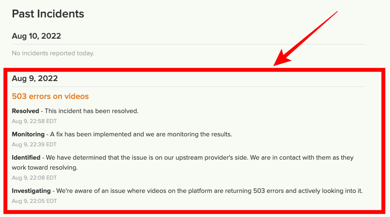Open the "503 errors on videos" incident link
390x217 pixels.
click(50, 96)
